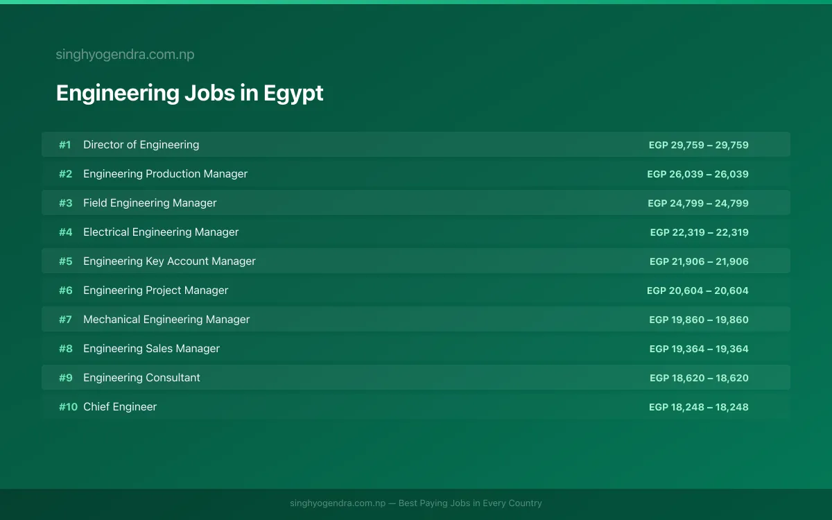832x520 pixels.
Task: Click salary 'EGP 19,364 – 19,364'
Action: click(x=699, y=349)
